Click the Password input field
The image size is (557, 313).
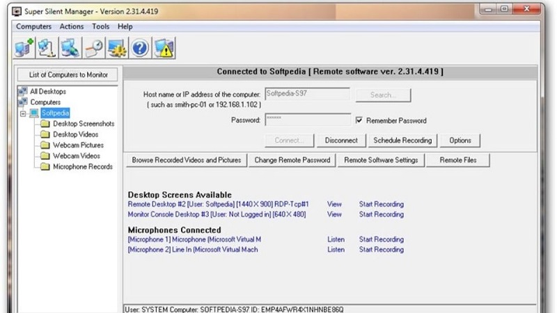(307, 120)
